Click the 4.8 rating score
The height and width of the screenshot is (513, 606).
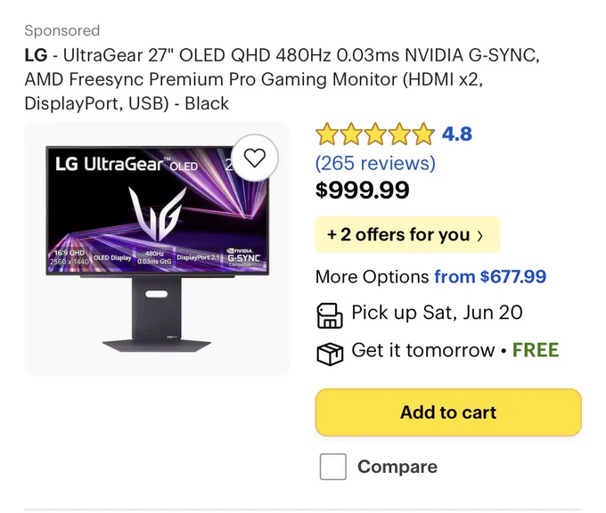(x=457, y=134)
